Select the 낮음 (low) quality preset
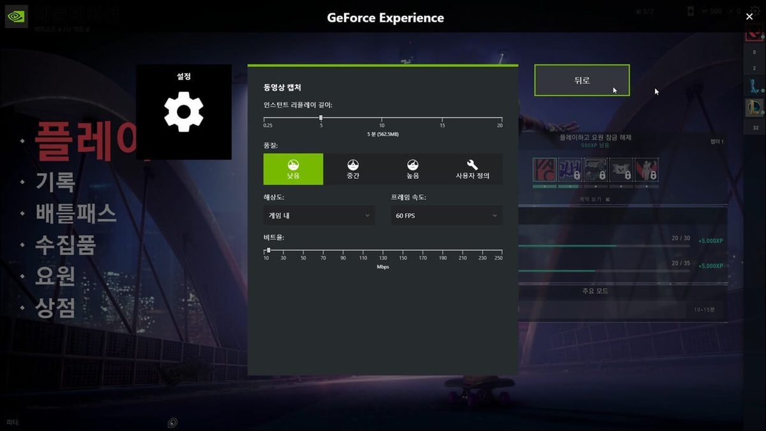This screenshot has width=766, height=431. point(294,169)
